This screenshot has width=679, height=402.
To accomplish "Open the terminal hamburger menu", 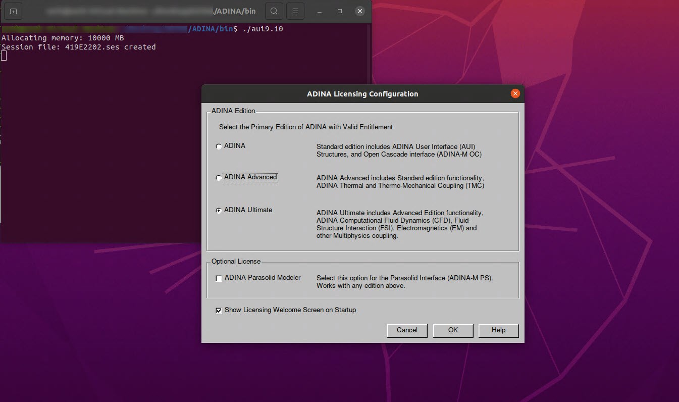I will (x=294, y=11).
